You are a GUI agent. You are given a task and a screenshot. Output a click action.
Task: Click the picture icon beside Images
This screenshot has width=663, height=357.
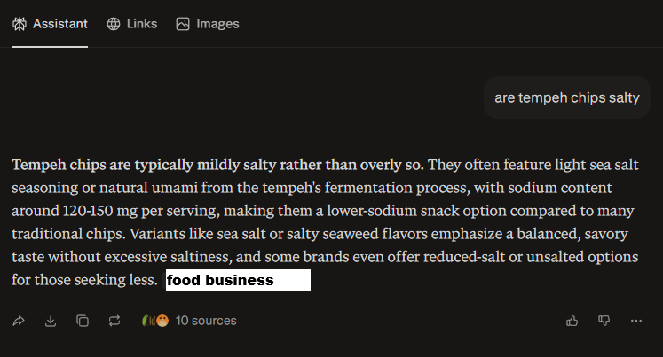[183, 24]
